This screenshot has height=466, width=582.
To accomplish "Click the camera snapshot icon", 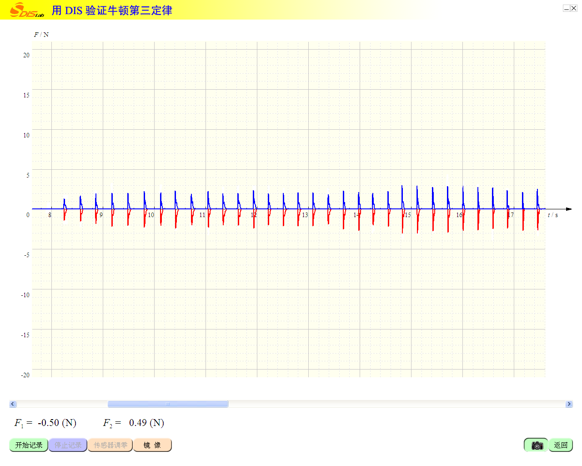I will tap(537, 445).
